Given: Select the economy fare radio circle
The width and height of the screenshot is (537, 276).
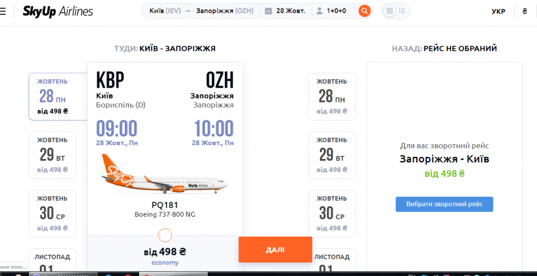Looking at the screenshot, I should click(165, 235).
